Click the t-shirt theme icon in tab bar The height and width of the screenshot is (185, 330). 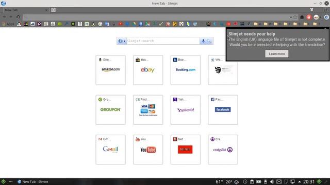click(311, 10)
